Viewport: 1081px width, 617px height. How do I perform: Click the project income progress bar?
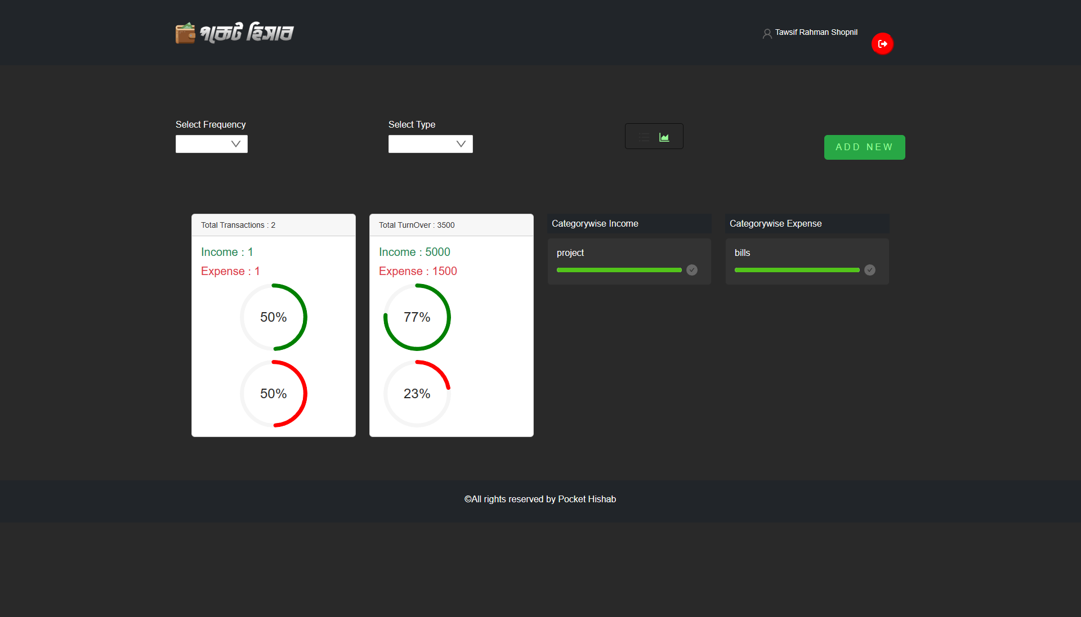pos(618,270)
